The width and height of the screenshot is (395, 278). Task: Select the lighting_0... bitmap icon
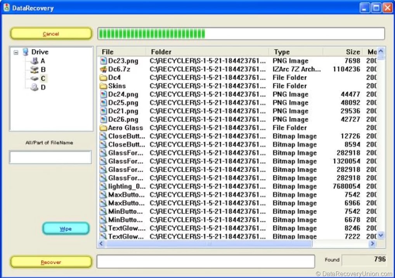coord(103,186)
